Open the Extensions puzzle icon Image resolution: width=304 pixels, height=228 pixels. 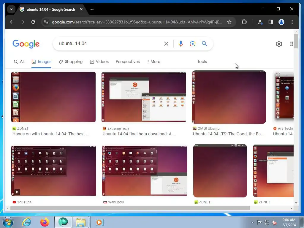(244, 22)
